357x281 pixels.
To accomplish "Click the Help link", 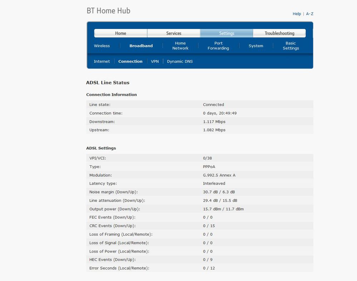I will point(297,14).
